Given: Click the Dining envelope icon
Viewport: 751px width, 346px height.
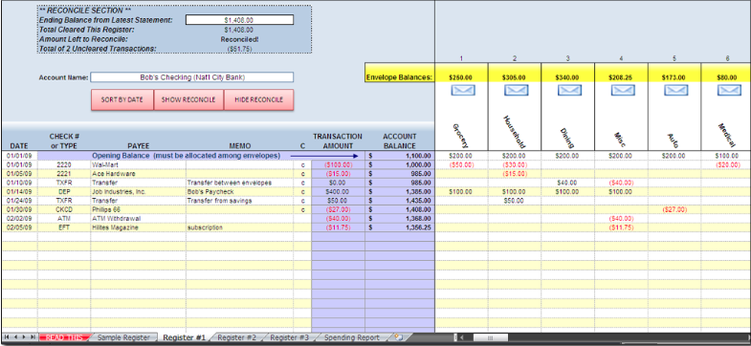Looking at the screenshot, I should [x=569, y=90].
